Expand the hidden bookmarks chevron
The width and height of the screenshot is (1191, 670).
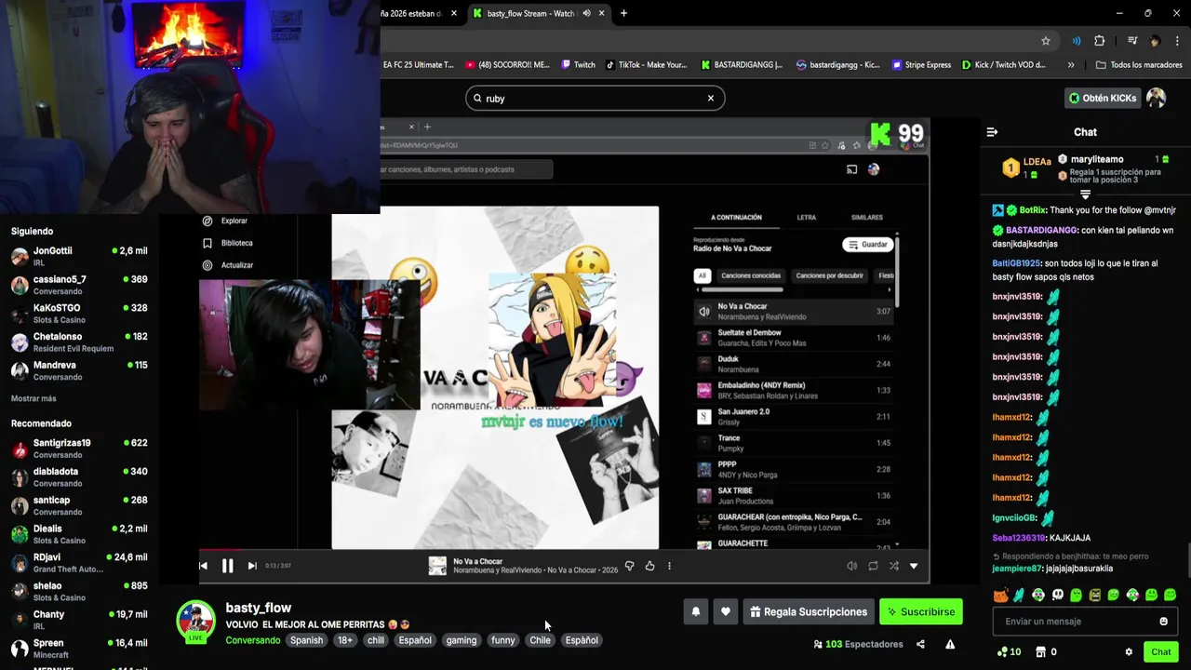[1071, 65]
